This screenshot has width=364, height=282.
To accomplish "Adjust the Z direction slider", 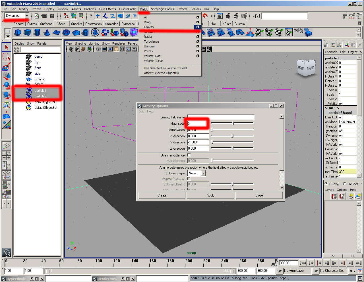I will [232, 148].
